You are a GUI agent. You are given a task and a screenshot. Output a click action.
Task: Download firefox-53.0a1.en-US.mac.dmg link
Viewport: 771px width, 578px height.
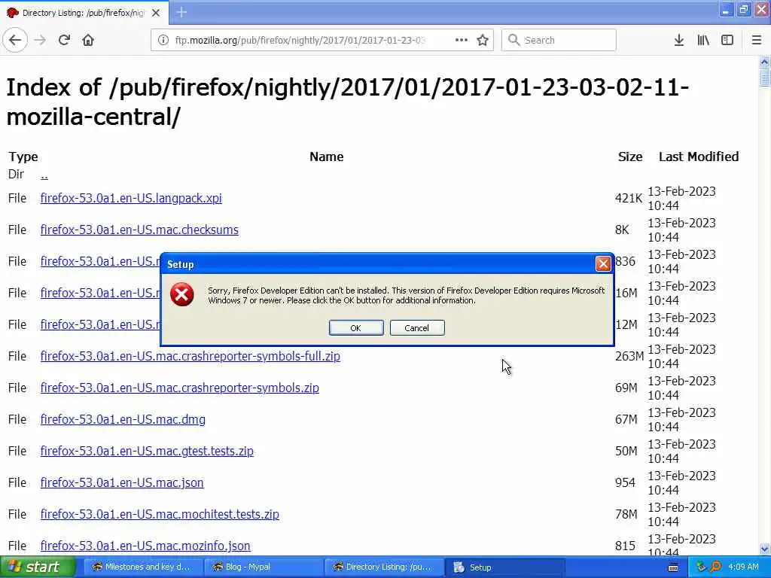123,419
